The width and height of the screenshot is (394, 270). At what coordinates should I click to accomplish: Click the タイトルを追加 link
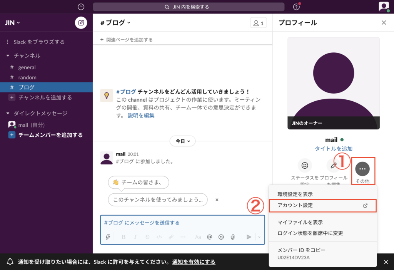pyautogui.click(x=334, y=149)
